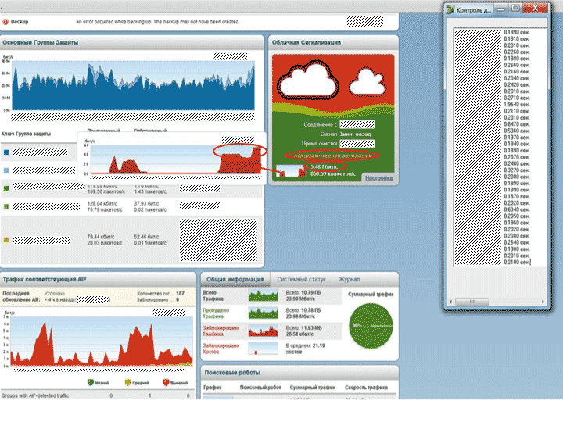Click the Заблокировано Трафика red mini graph
563x422 pixels.
264,331
